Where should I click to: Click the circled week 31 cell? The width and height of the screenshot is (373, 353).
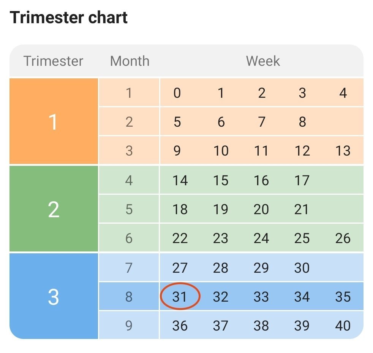pyautogui.click(x=180, y=297)
